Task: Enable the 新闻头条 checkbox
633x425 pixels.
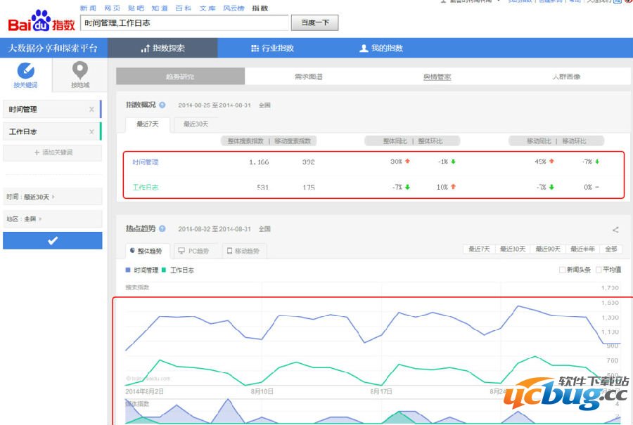Action: [562, 270]
